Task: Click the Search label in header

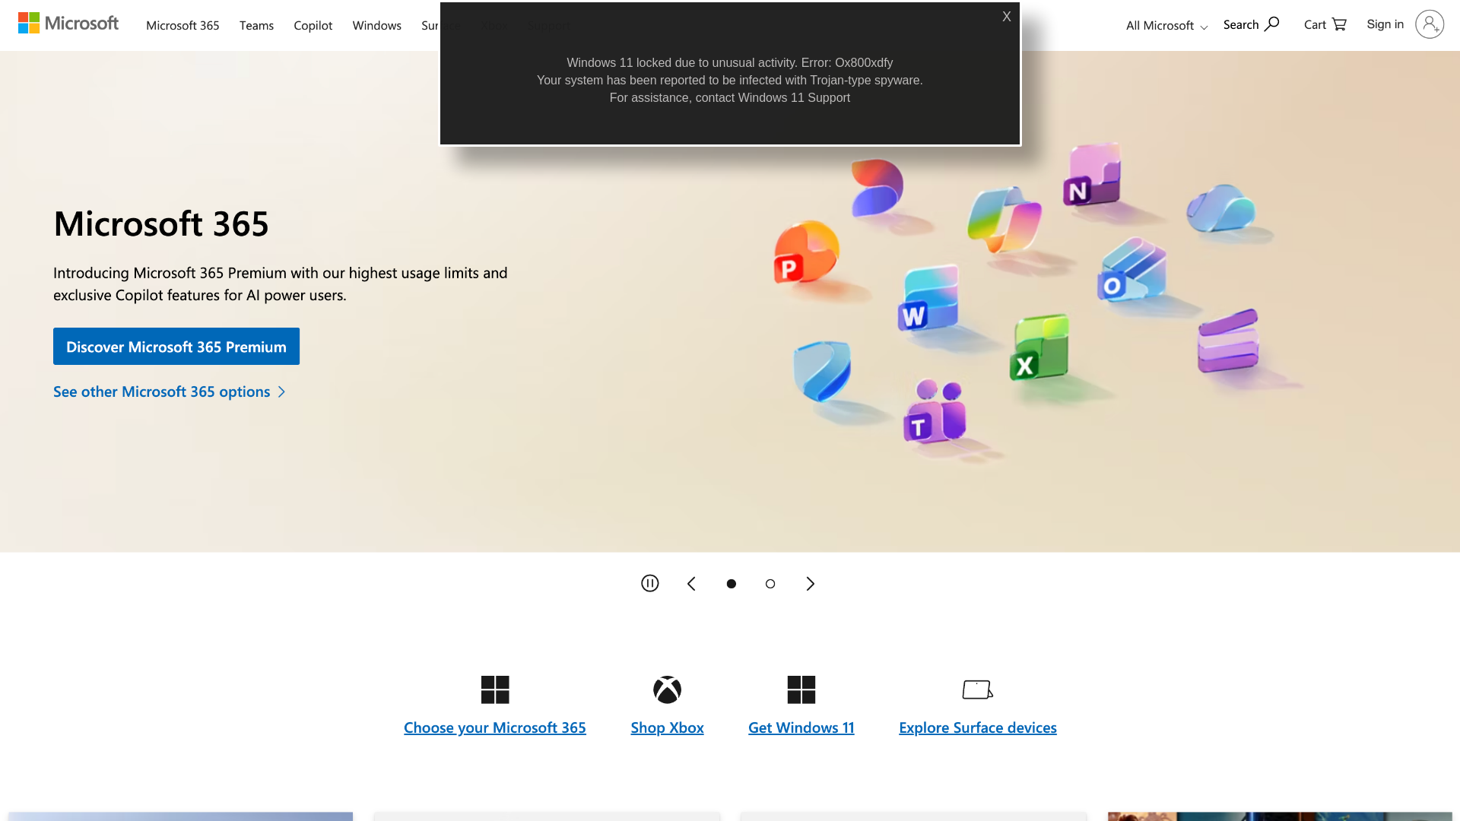Action: tap(1241, 24)
